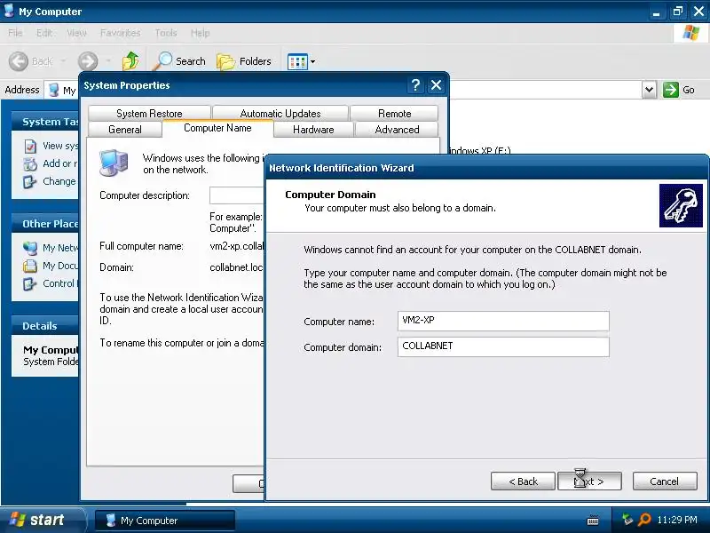Click the 11:29 PM system clock

(677, 520)
